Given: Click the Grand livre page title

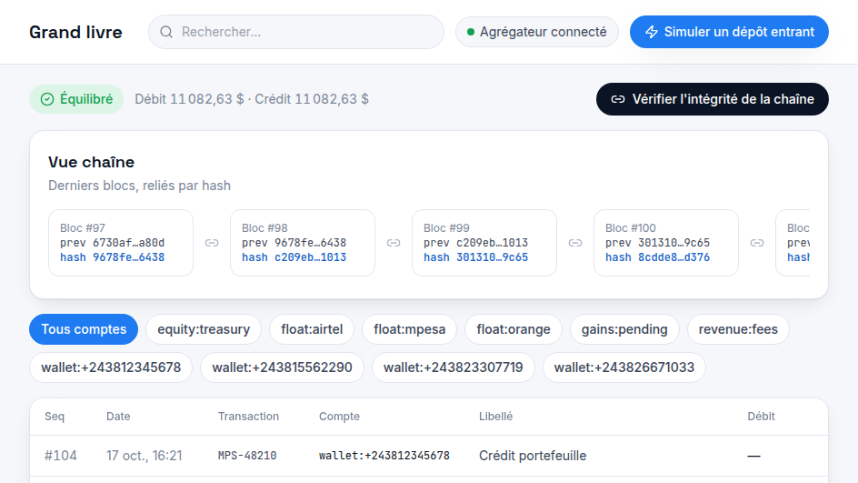Looking at the screenshot, I should coord(75,32).
